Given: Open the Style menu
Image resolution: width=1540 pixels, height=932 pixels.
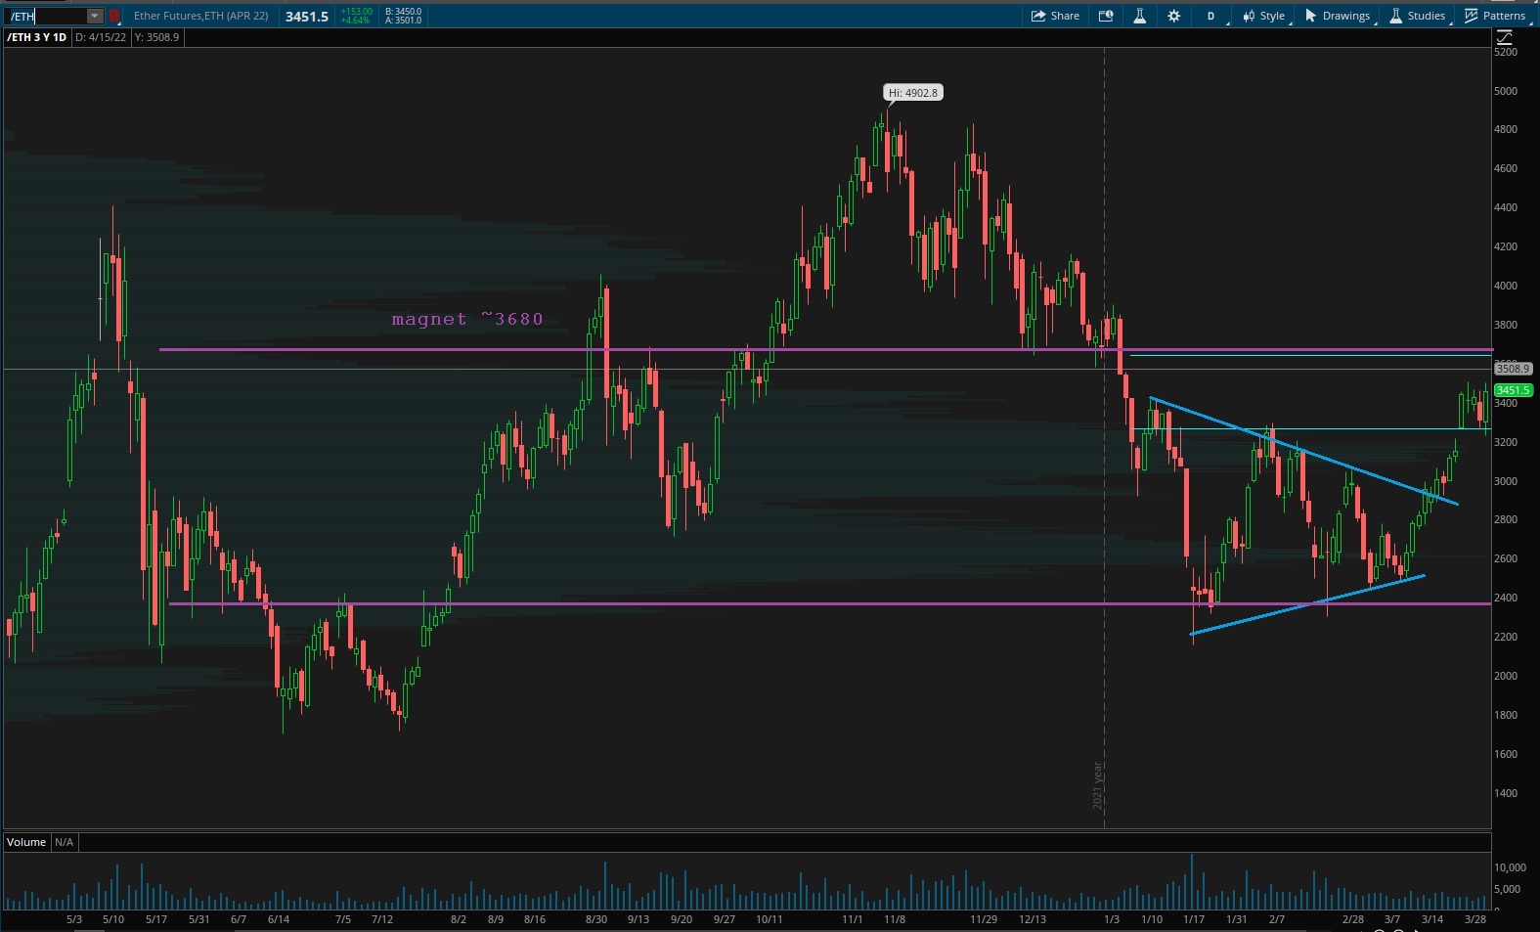Looking at the screenshot, I should point(1264,16).
